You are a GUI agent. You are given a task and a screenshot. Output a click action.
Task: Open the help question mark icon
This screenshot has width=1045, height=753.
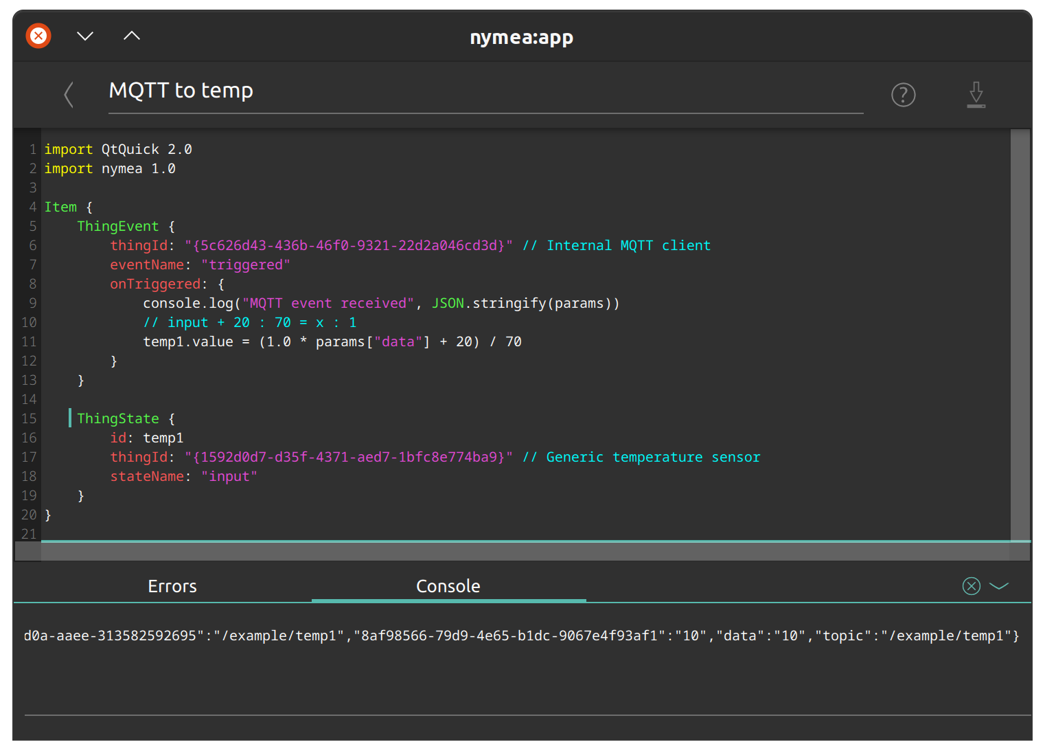(x=903, y=95)
